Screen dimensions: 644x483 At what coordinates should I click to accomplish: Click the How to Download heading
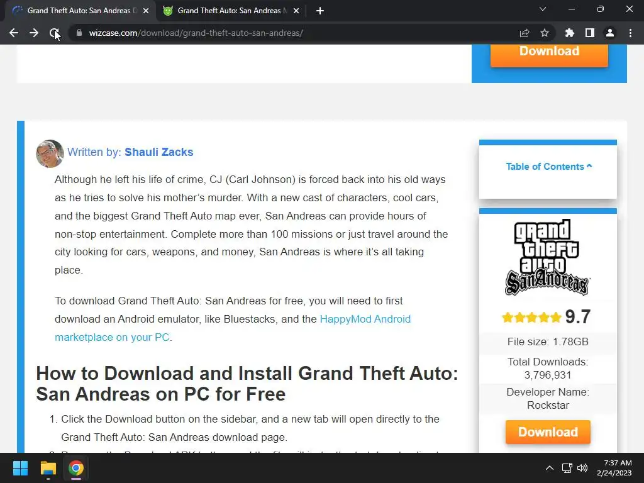click(x=247, y=384)
